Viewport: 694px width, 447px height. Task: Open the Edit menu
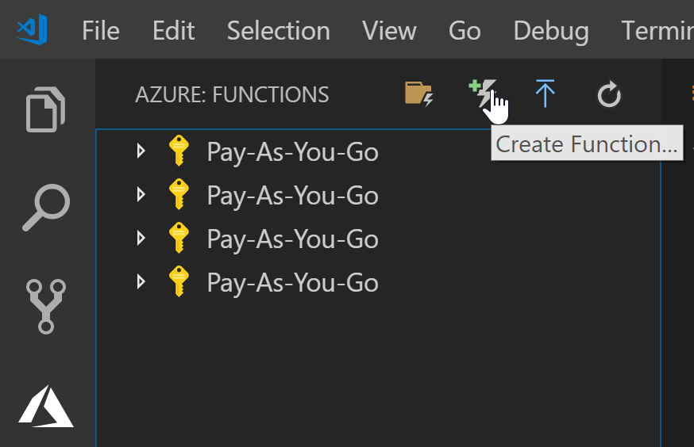point(173,31)
